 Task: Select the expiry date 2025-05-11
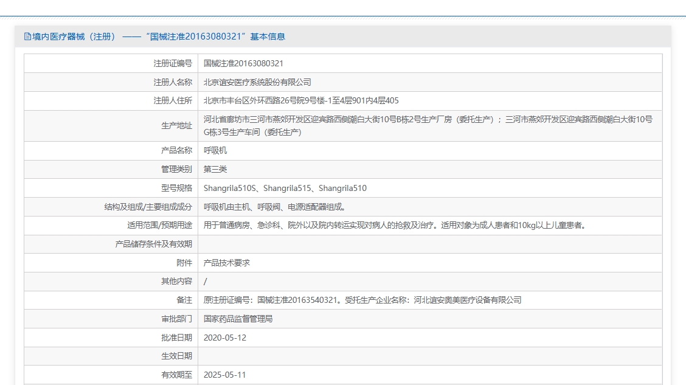point(225,375)
